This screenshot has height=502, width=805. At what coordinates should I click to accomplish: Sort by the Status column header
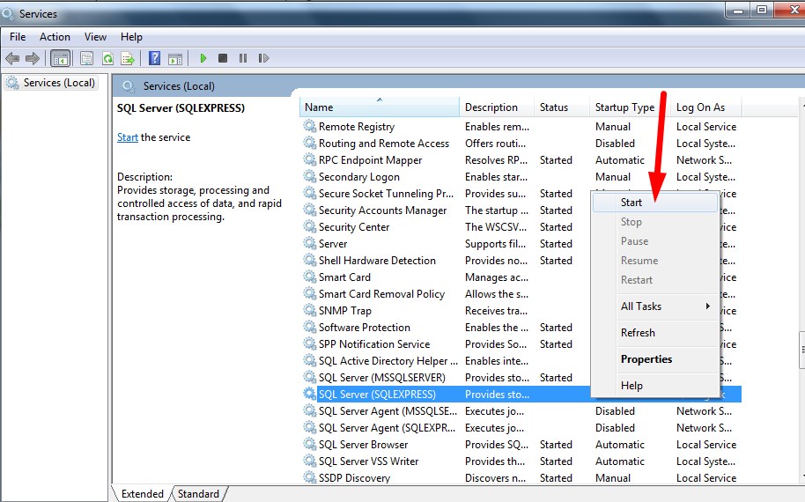click(561, 107)
